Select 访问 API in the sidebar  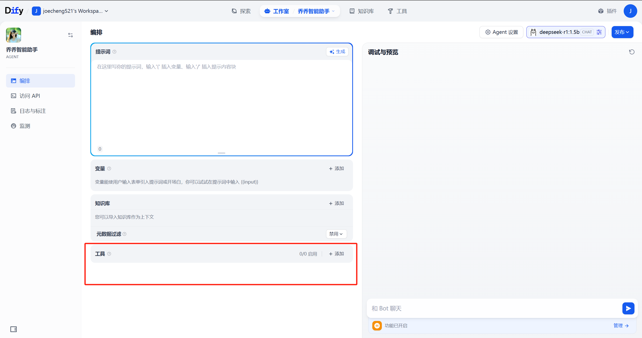click(x=30, y=96)
